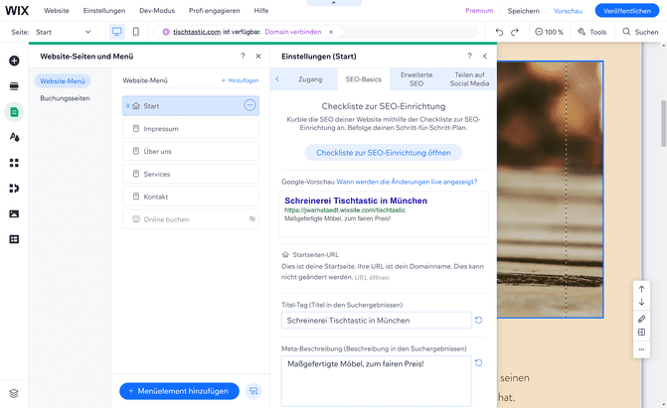The width and height of the screenshot is (667, 408).
Task: Reset the Meta-Beschreibung field
Action: click(x=478, y=362)
